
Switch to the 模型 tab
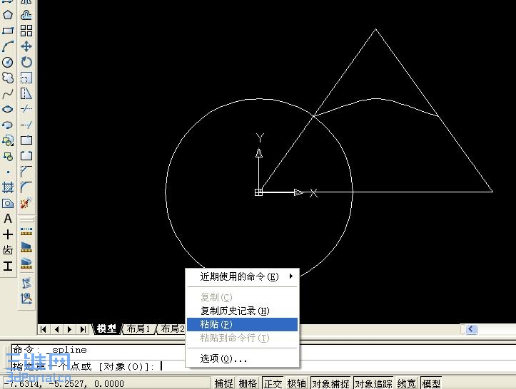coord(107,328)
